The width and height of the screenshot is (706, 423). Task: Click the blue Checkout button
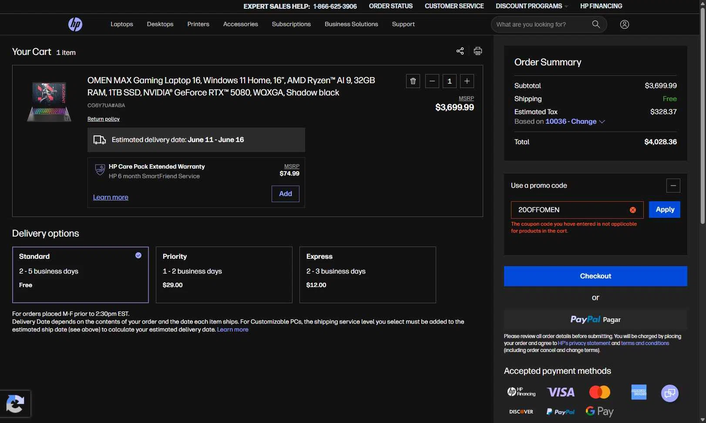(595, 276)
